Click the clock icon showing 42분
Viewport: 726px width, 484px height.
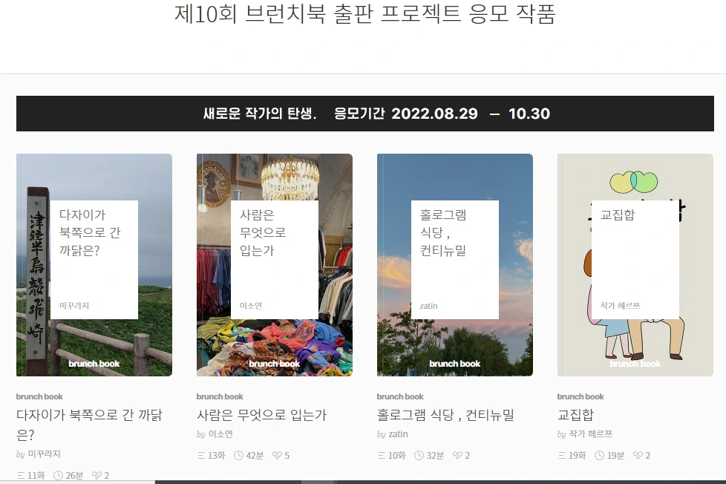(x=238, y=455)
